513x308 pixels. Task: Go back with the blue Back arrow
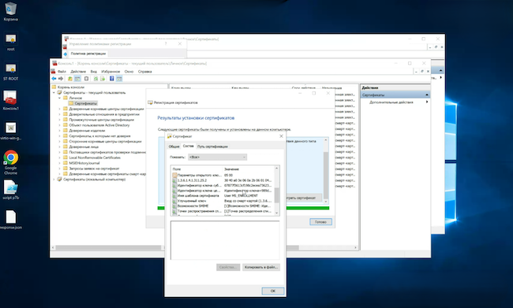coord(54,79)
